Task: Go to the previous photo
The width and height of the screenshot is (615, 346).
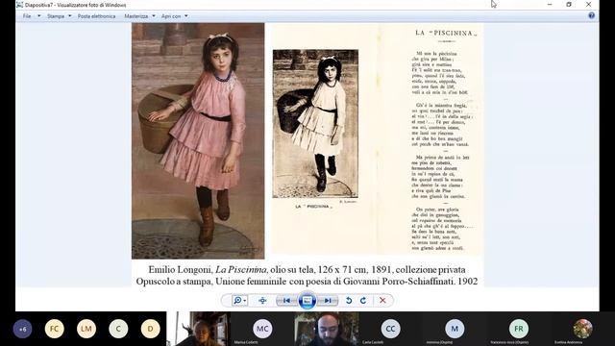Action: [286, 301]
